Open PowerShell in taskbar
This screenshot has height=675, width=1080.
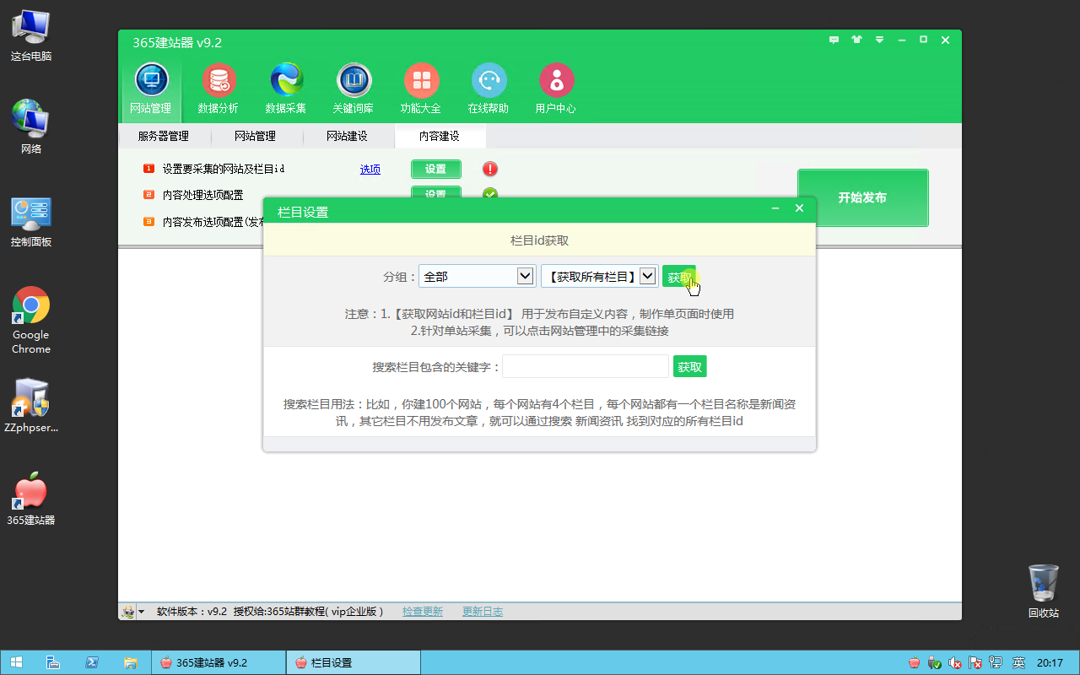(92, 662)
